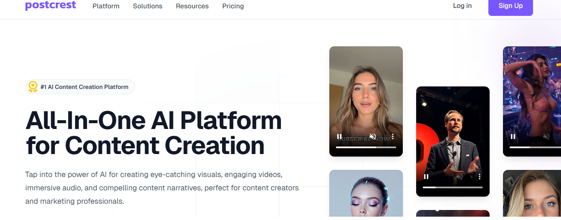Image resolution: width=561 pixels, height=220 pixels.
Task: Open the Solutions menu
Action: (148, 6)
